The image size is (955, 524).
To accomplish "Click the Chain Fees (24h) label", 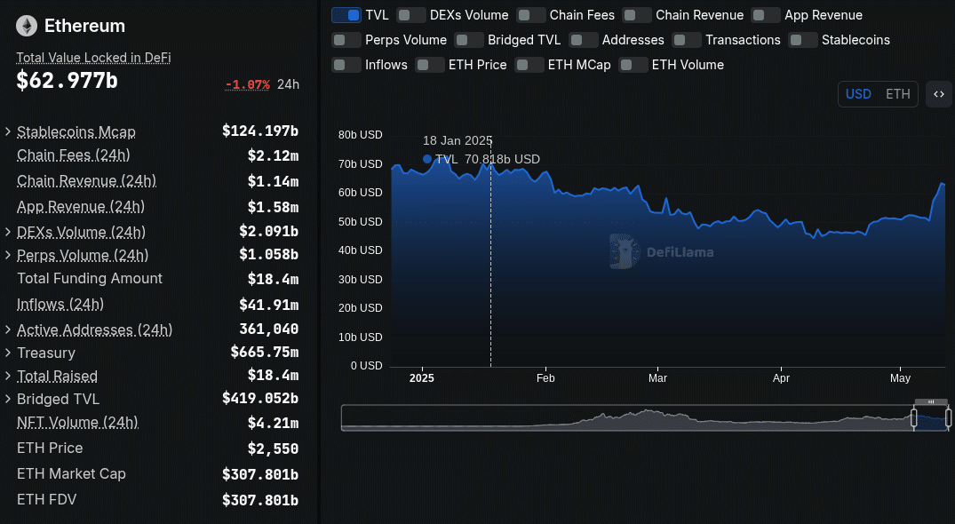I will 74,155.
